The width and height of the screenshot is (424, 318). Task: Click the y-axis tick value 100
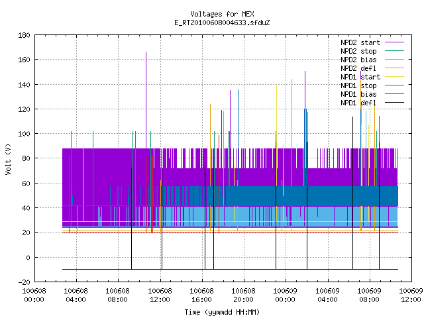tap(24, 134)
